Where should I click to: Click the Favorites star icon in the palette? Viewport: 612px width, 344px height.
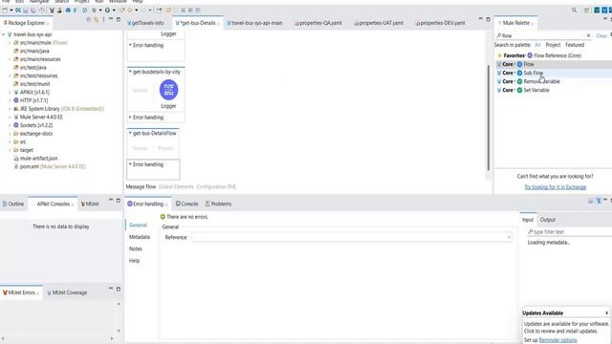tap(499, 55)
